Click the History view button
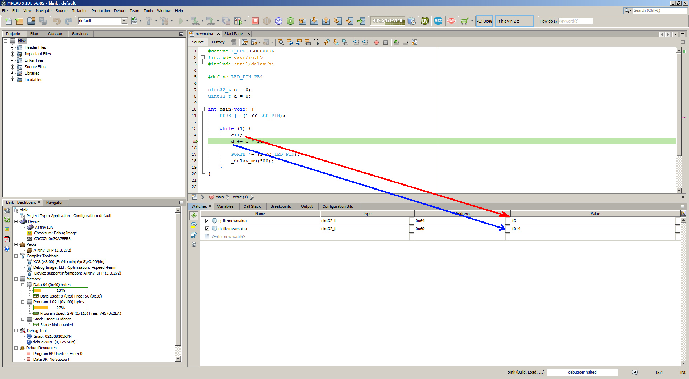Image resolution: width=689 pixels, height=379 pixels. 218,42
